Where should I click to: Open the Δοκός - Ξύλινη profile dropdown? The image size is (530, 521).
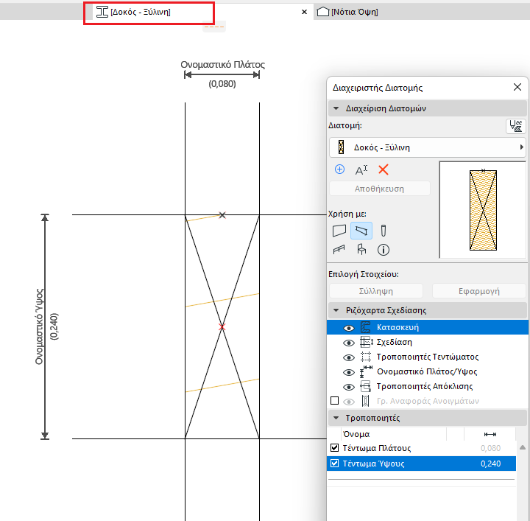click(x=427, y=147)
